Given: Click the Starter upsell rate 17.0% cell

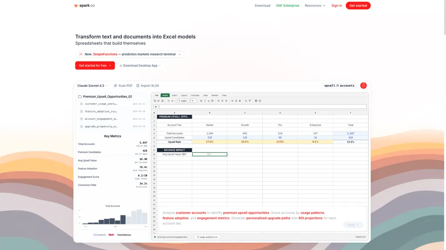Looking at the screenshot, I should coord(209,142).
